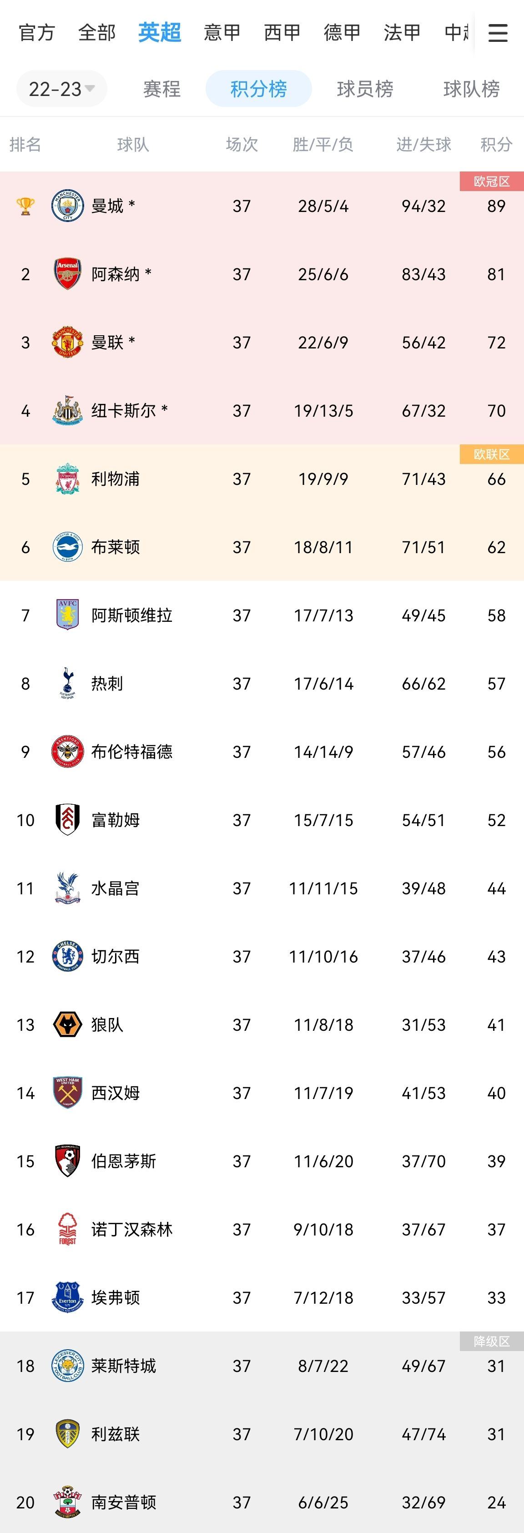
Task: Select the 西甲 league tab
Action: point(282,32)
